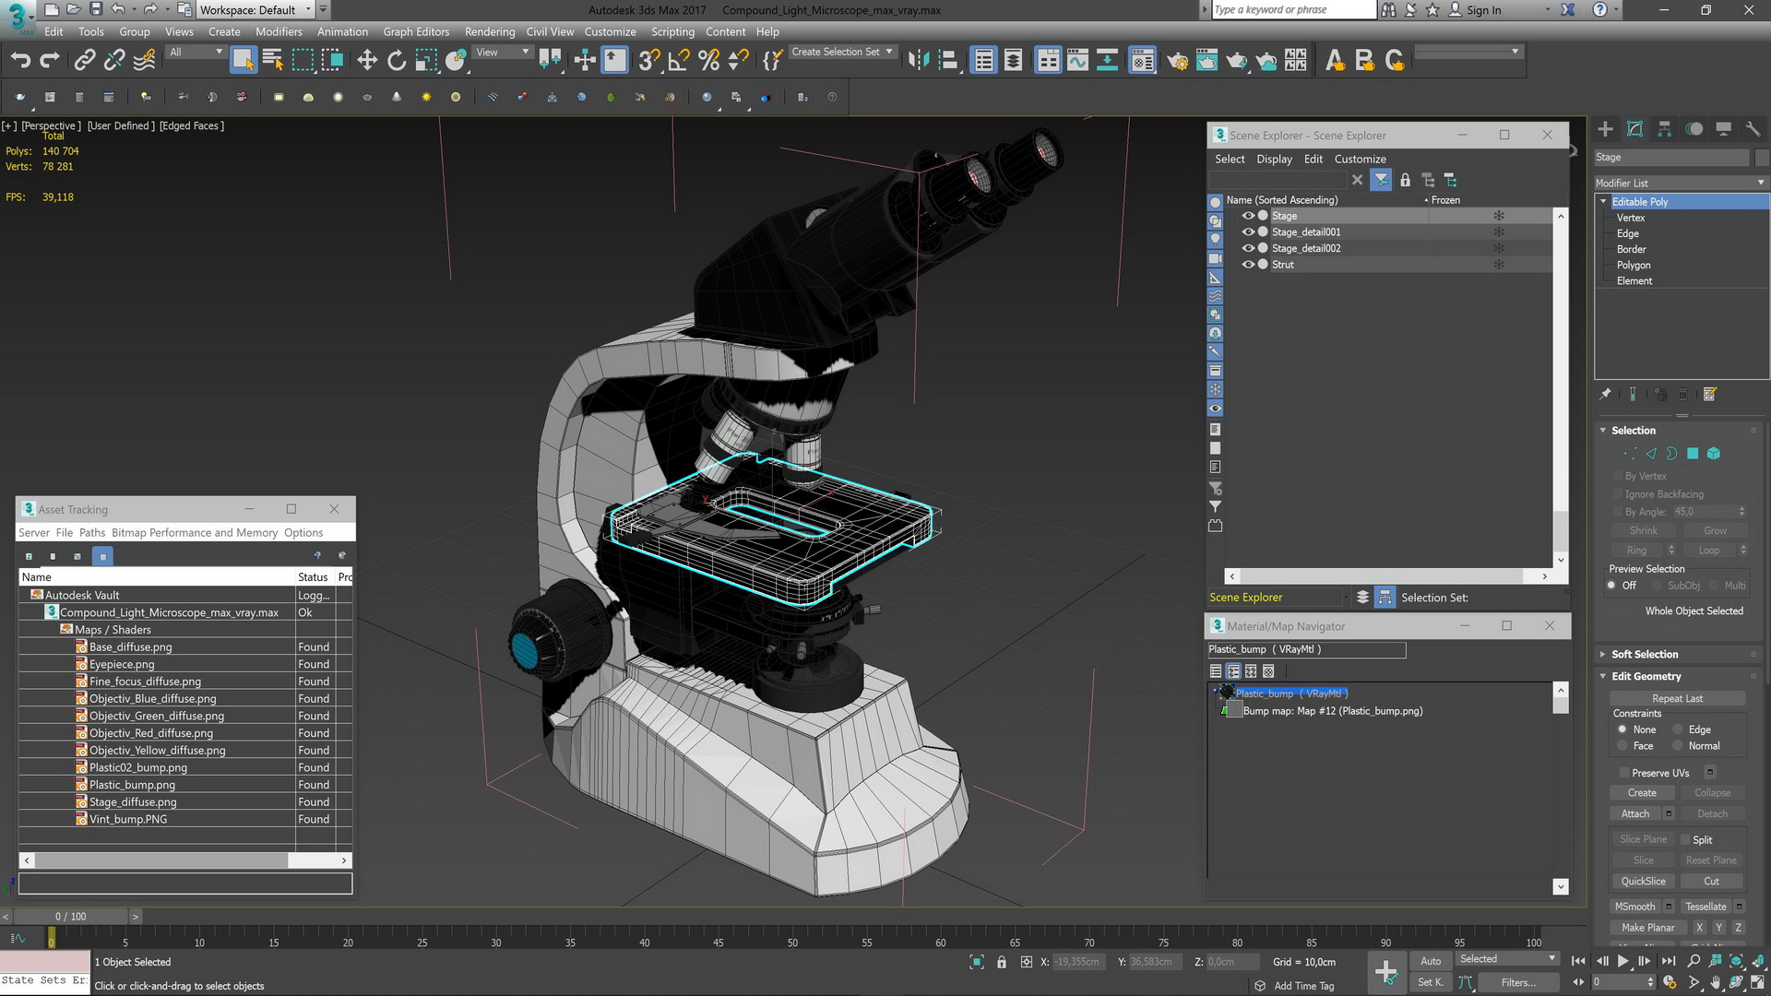1771x996 pixels.
Task: Click the Play Animation button
Action: coord(1622,961)
